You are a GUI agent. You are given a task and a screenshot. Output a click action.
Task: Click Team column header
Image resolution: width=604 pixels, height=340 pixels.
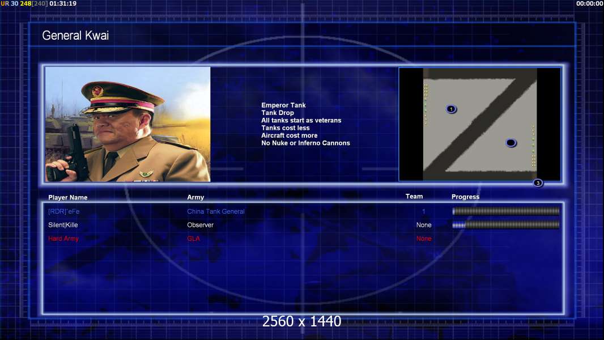(414, 197)
